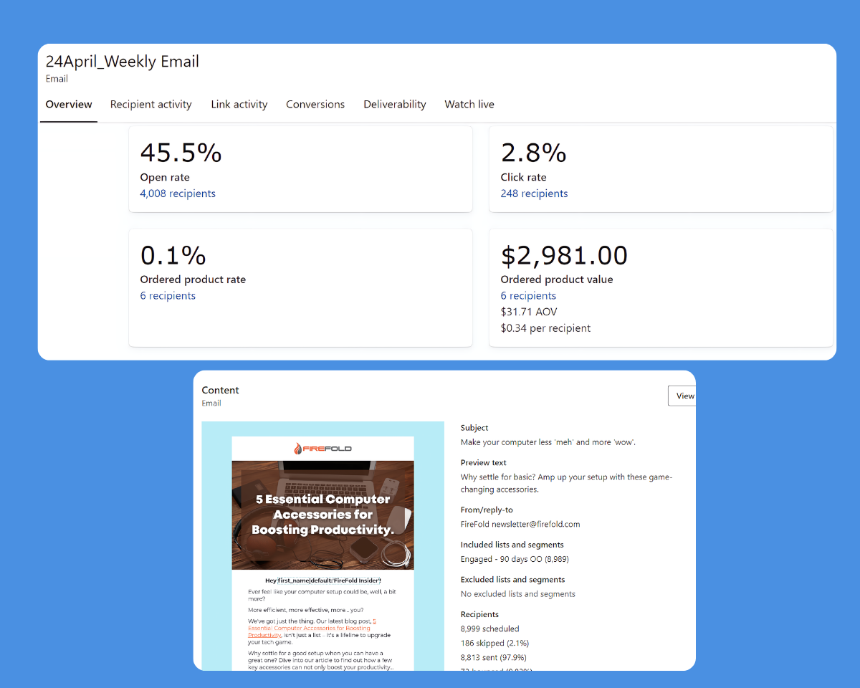Go to the Link activity tab

[x=239, y=105]
